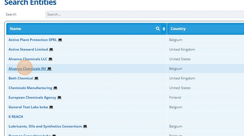This screenshot has width=244, height=136.
Task: Open the Chemicals Manufacturing entity
Action: (x=30, y=88)
